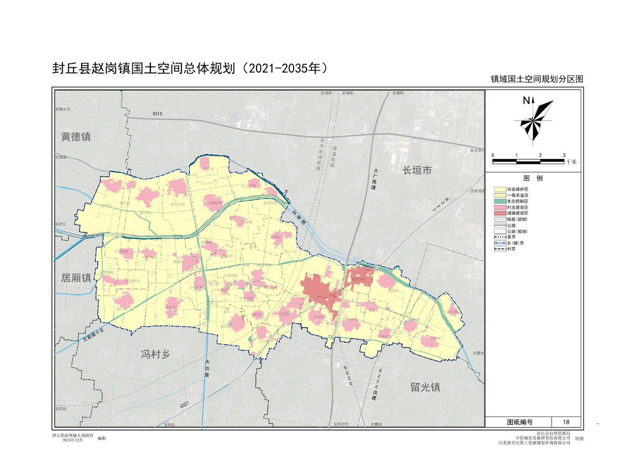Click the 乡(镇)界 blue dashed legend symbol
The width and height of the screenshot is (638, 451).
click(500, 243)
